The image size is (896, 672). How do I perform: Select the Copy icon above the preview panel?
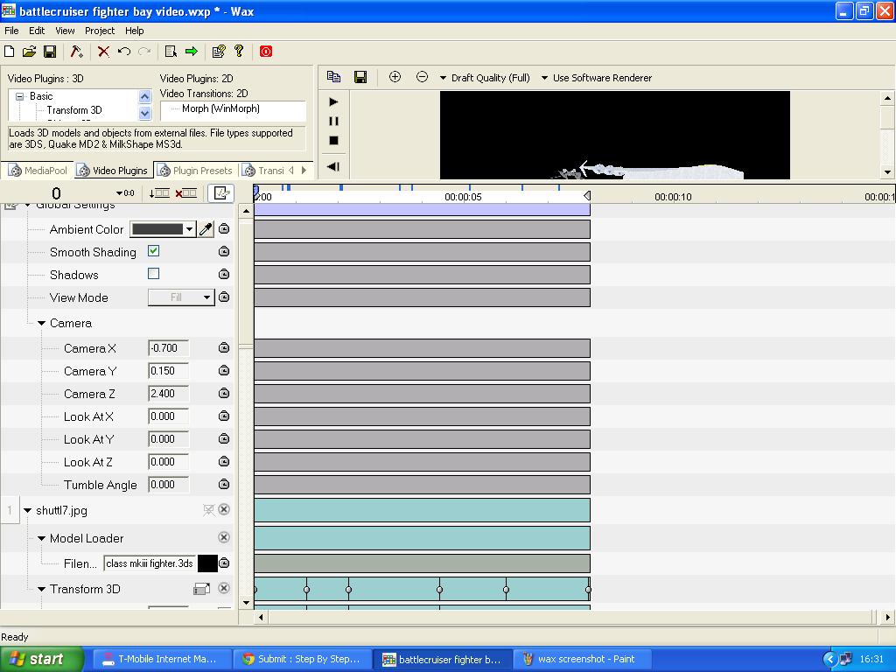tap(333, 77)
